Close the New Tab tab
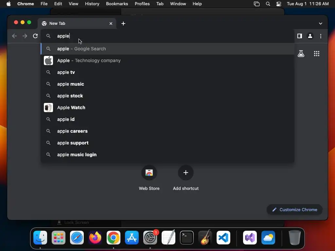The height and width of the screenshot is (251, 335). (x=111, y=24)
